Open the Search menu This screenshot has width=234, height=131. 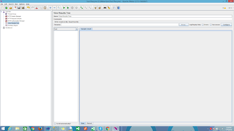[x=11, y=4]
